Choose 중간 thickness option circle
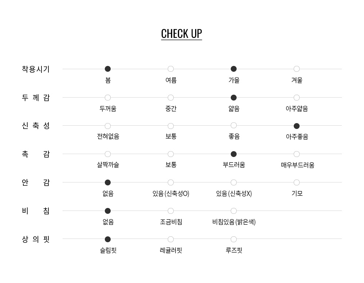 pyautogui.click(x=171, y=98)
